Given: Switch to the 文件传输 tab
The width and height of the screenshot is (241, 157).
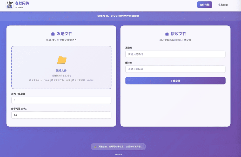Looking at the screenshot, I should (204, 5).
